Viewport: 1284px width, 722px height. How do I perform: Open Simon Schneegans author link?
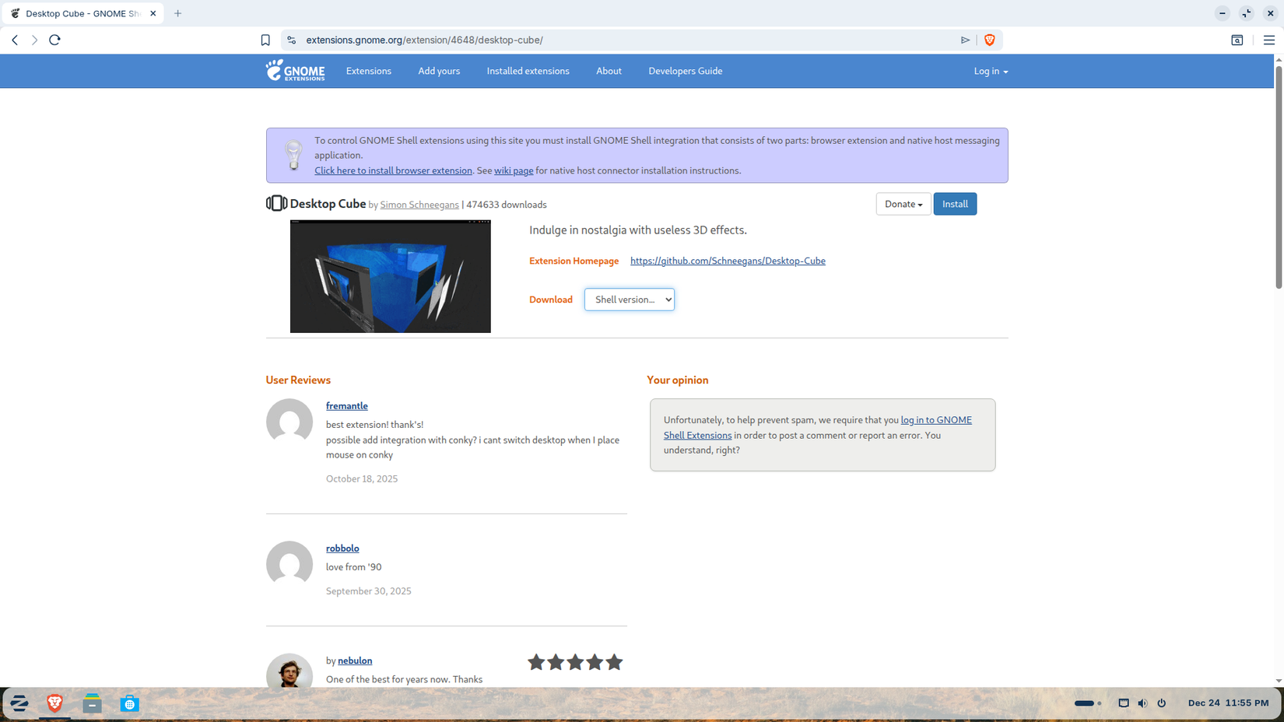[x=419, y=205]
